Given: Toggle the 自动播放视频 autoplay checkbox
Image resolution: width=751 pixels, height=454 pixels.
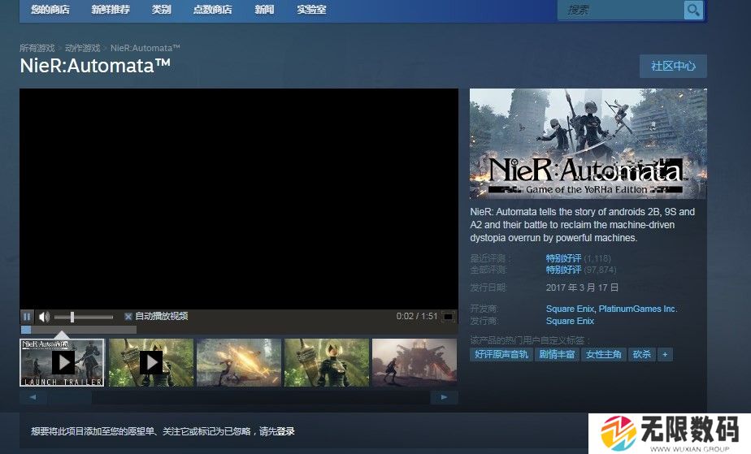Looking at the screenshot, I should coord(128,317).
